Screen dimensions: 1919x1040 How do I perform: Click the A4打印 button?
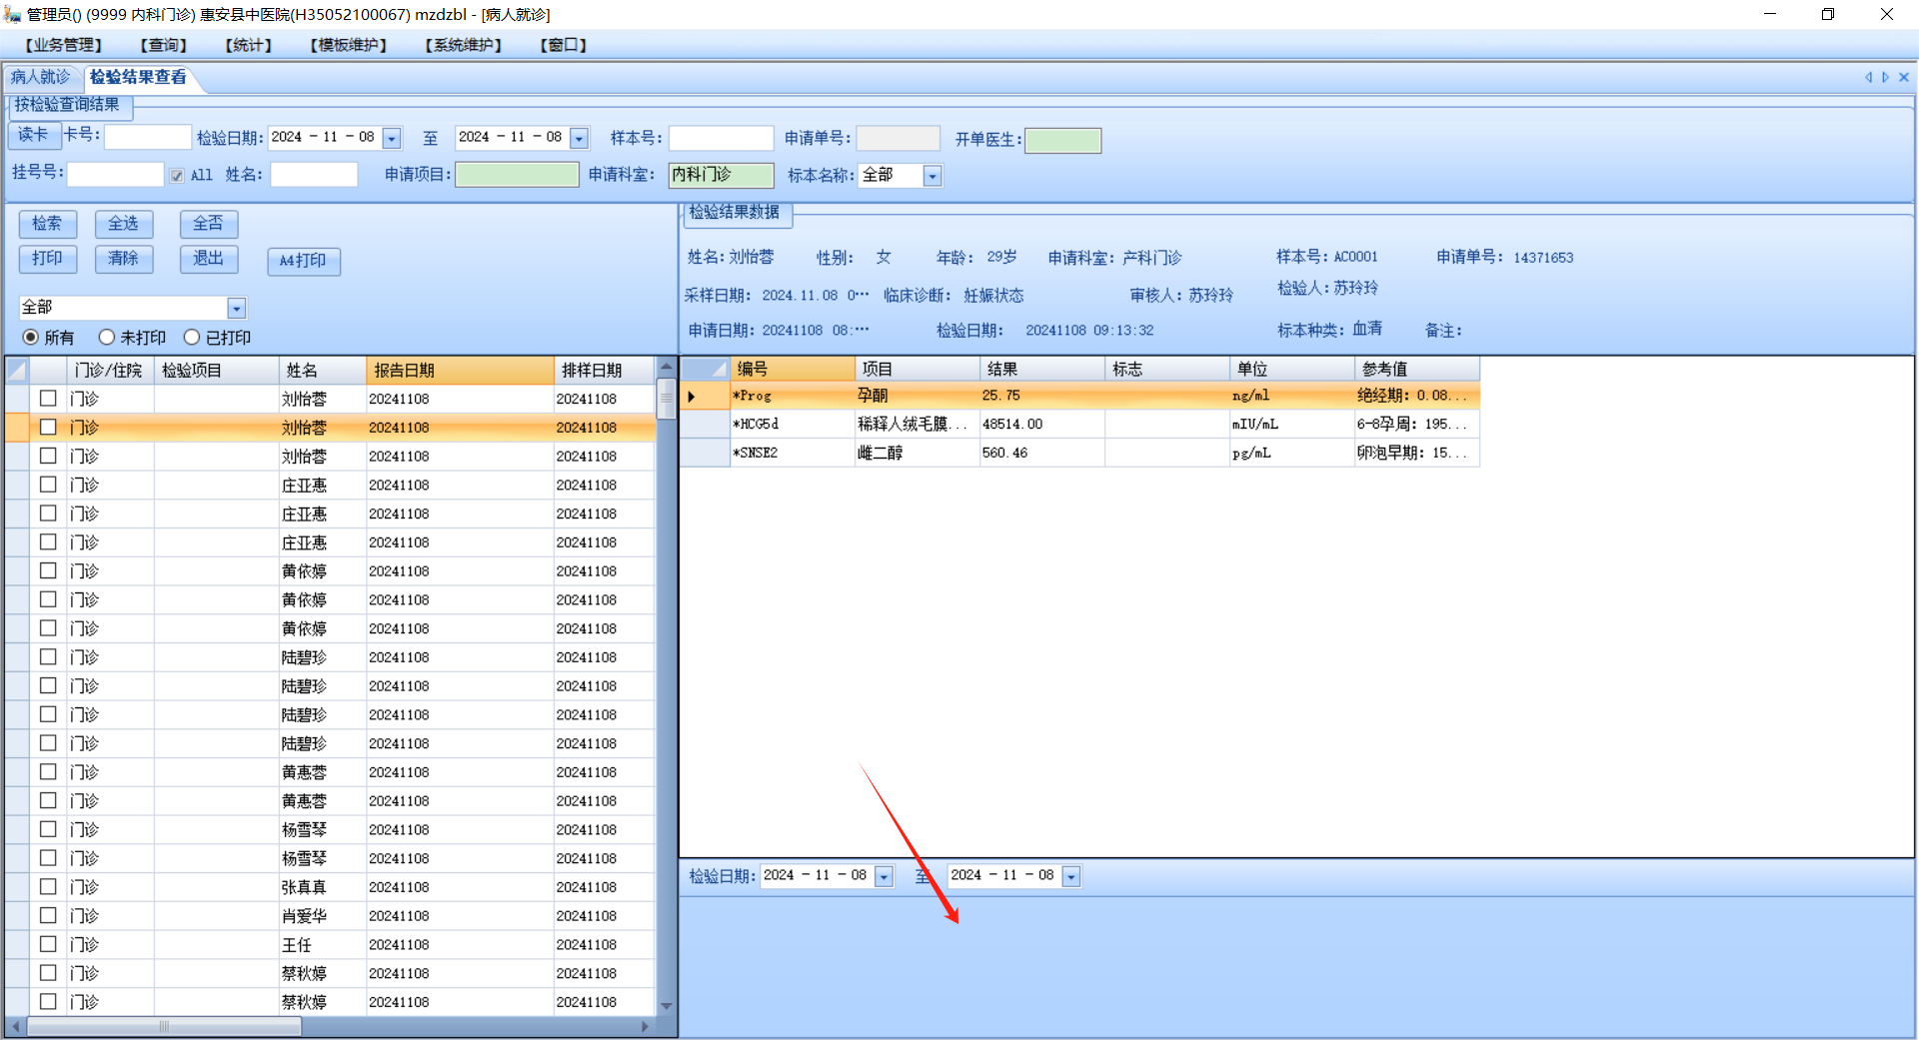304,261
